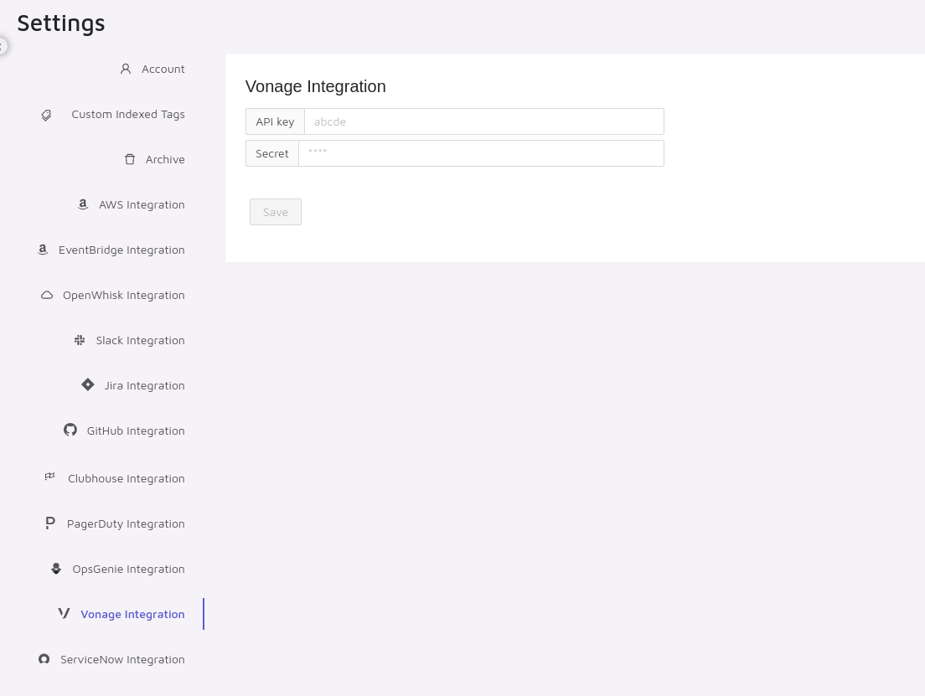Click the Jira diamond icon
This screenshot has width=925, height=696.
coord(88,384)
